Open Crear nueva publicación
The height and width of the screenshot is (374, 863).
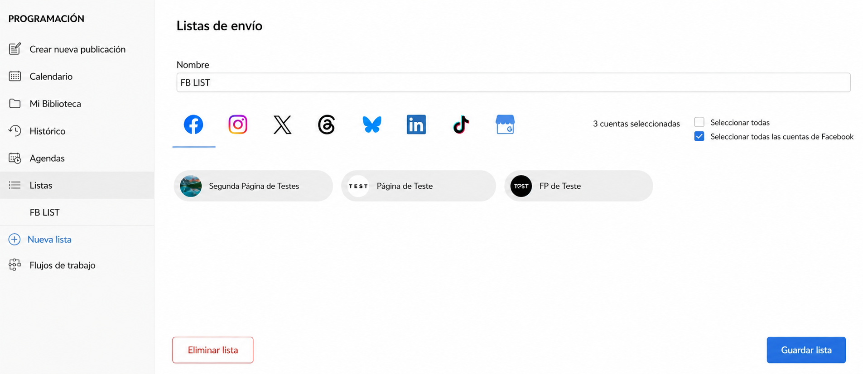(x=77, y=49)
